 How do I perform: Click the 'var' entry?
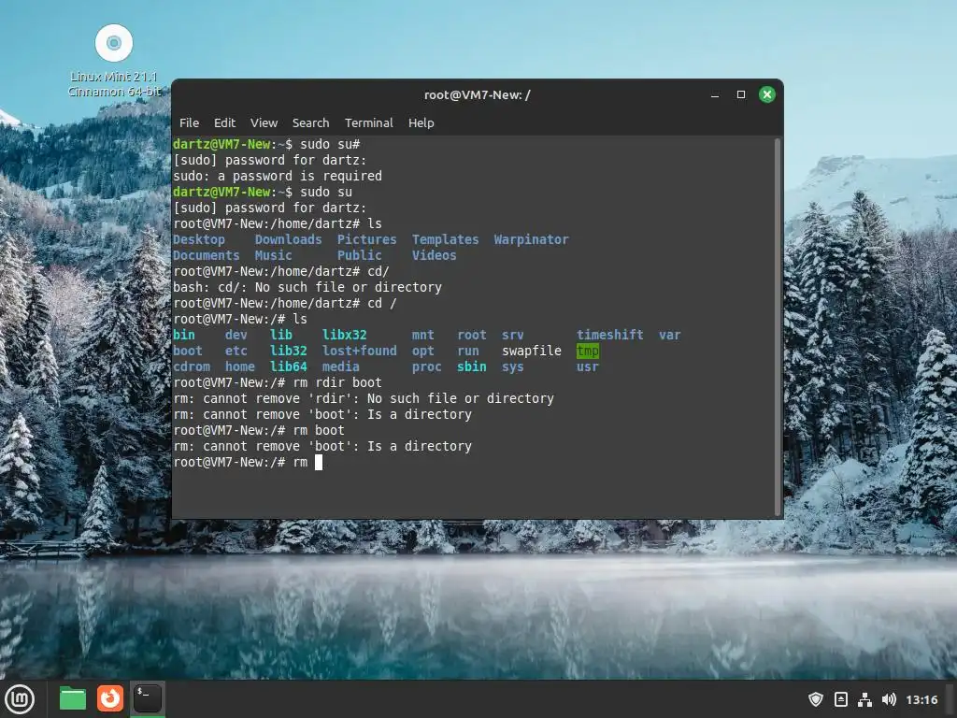[x=669, y=335]
